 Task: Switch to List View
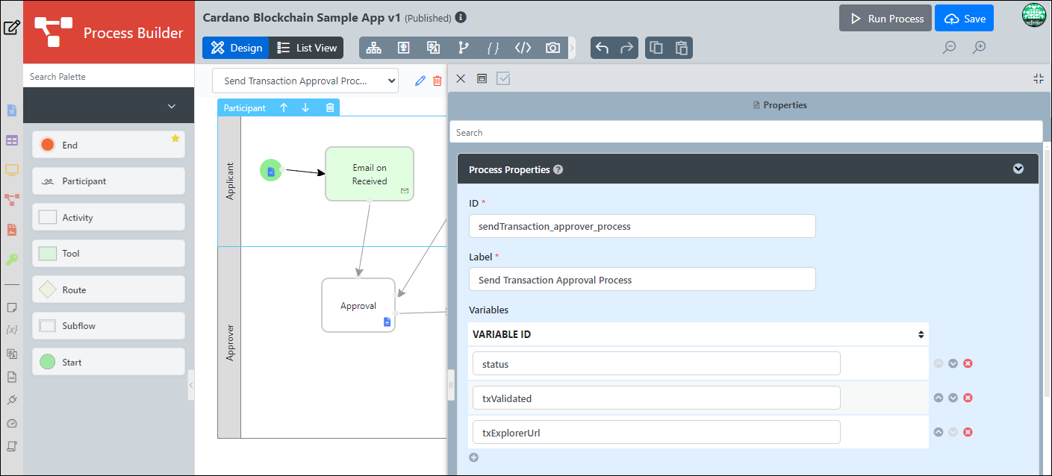[307, 48]
